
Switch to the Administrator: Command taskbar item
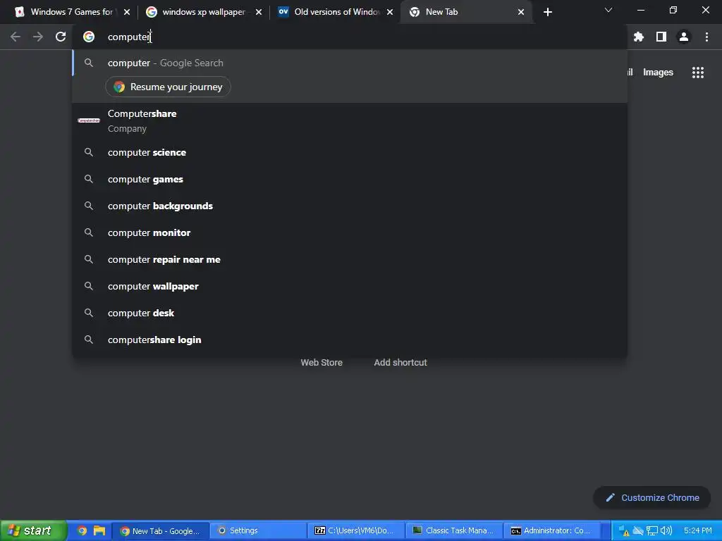(x=551, y=531)
